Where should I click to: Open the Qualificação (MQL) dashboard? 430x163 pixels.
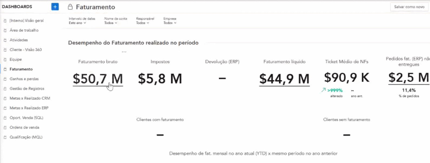(26, 137)
